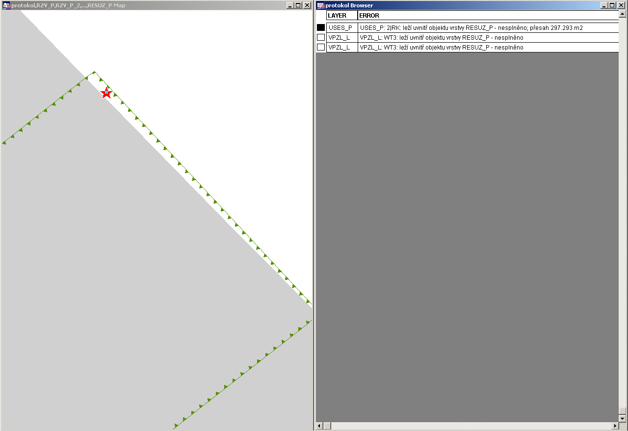Select the second VPZL_L layer cell

[x=342, y=48]
